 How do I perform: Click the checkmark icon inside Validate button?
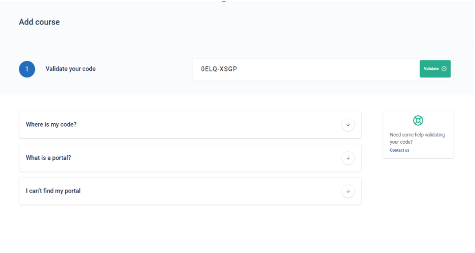pyautogui.click(x=444, y=69)
